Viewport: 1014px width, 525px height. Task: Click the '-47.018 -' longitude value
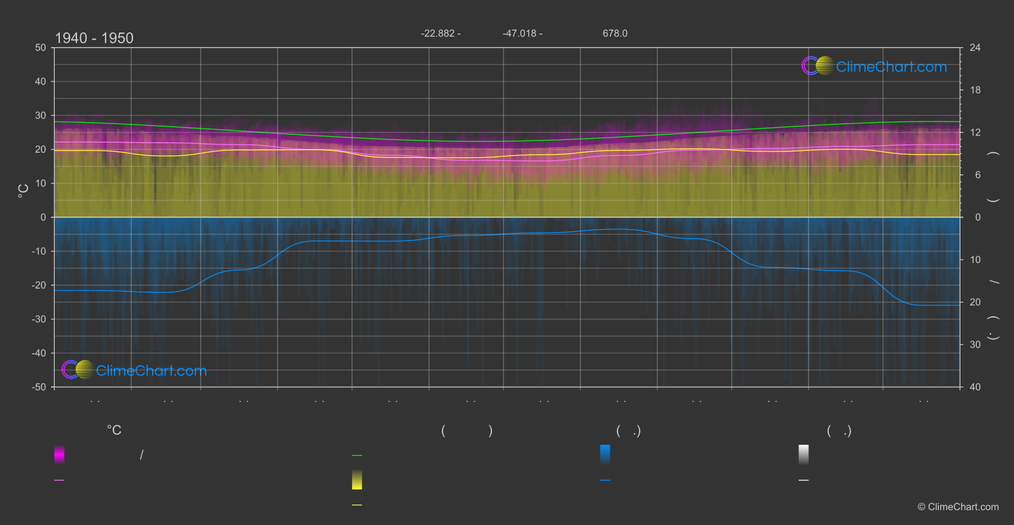pyautogui.click(x=523, y=33)
